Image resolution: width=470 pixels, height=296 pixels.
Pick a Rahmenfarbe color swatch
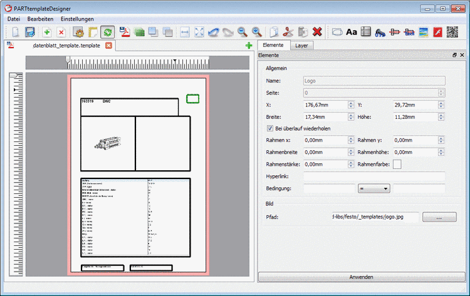[397, 165]
